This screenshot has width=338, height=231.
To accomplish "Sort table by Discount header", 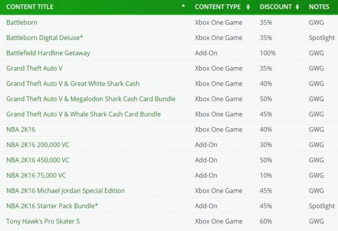I will pos(276,6).
